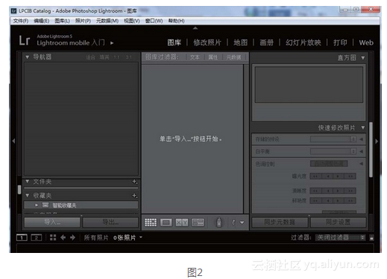This screenshot has height=279, width=387.
Task: Open the 编辑(E) menu
Action: [42, 21]
